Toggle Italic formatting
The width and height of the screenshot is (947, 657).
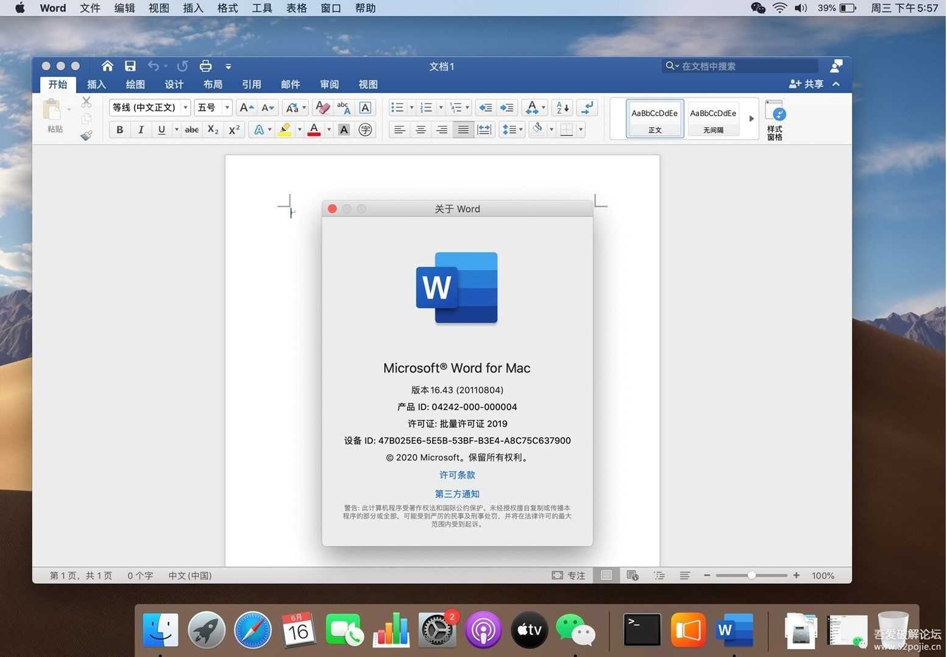point(141,130)
